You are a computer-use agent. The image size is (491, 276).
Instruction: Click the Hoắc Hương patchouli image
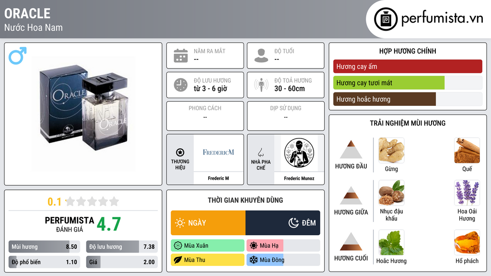pyautogui.click(x=391, y=242)
